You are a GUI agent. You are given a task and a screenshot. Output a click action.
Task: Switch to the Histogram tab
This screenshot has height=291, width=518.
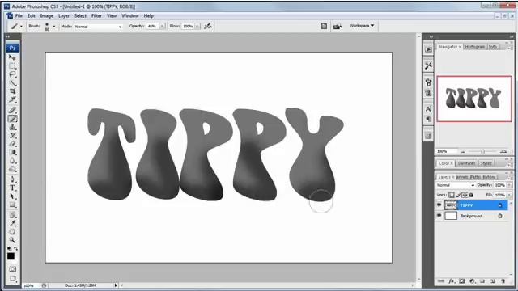click(475, 47)
